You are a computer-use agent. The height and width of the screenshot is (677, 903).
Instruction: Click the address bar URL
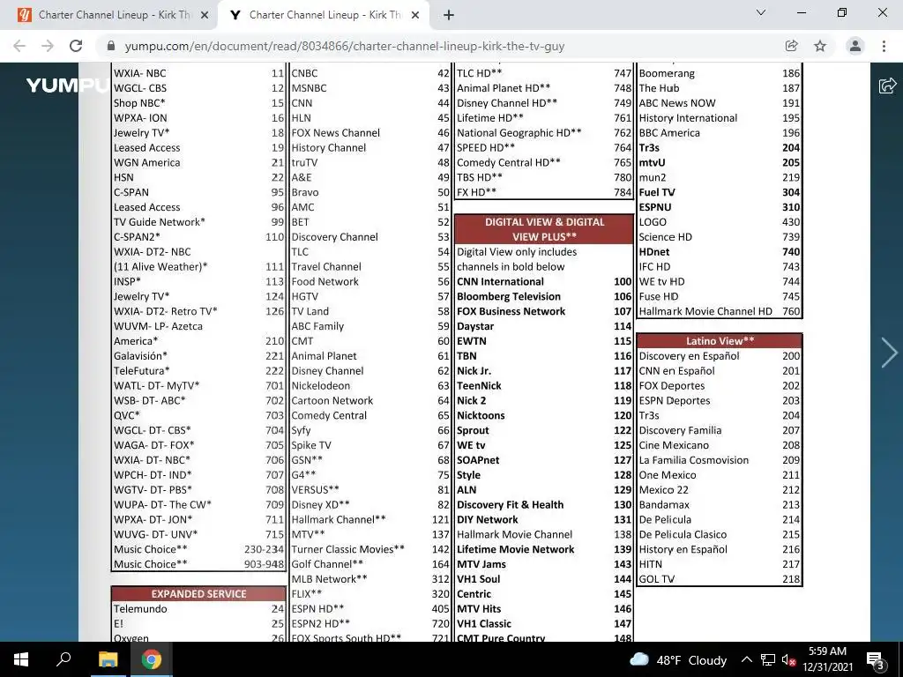point(345,46)
